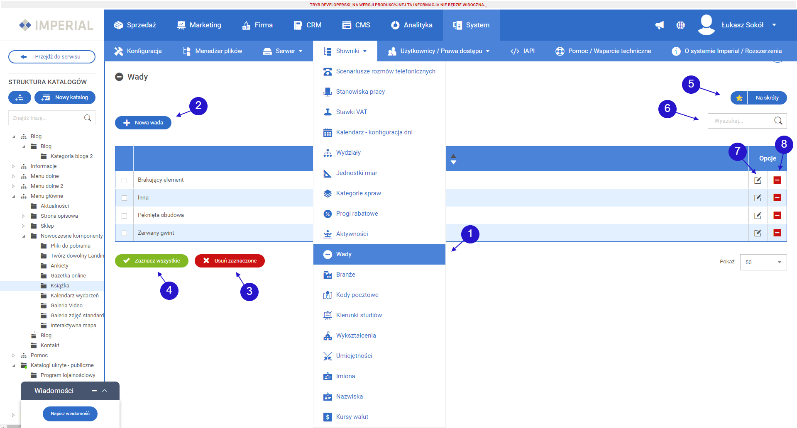This screenshot has width=797, height=428.
Task: Click the search magnifier in Wyszukaj field
Action: 778,121
